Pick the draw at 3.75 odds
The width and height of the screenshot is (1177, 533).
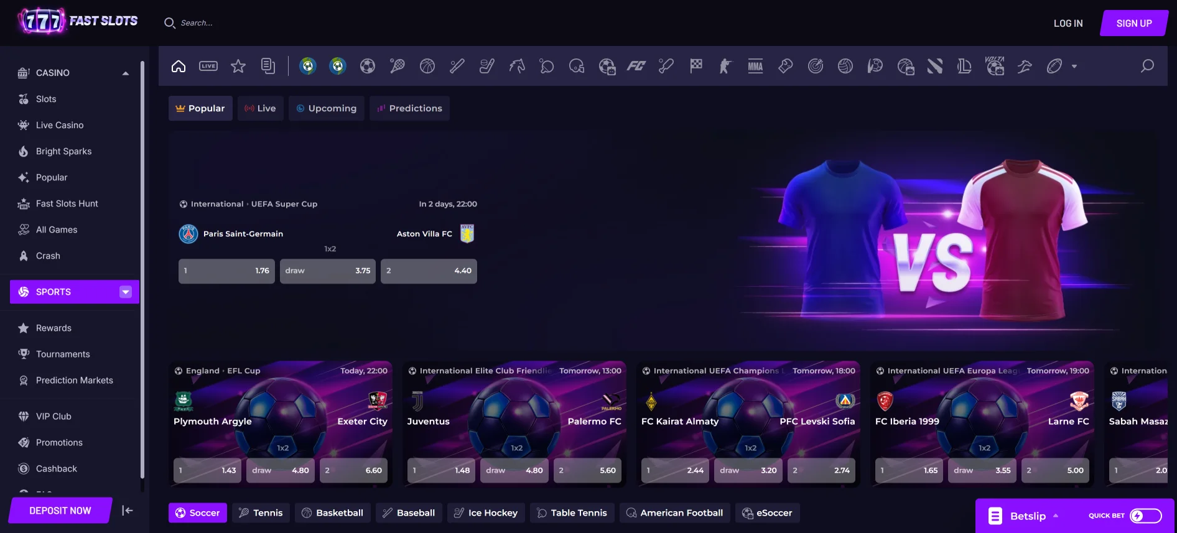point(328,271)
